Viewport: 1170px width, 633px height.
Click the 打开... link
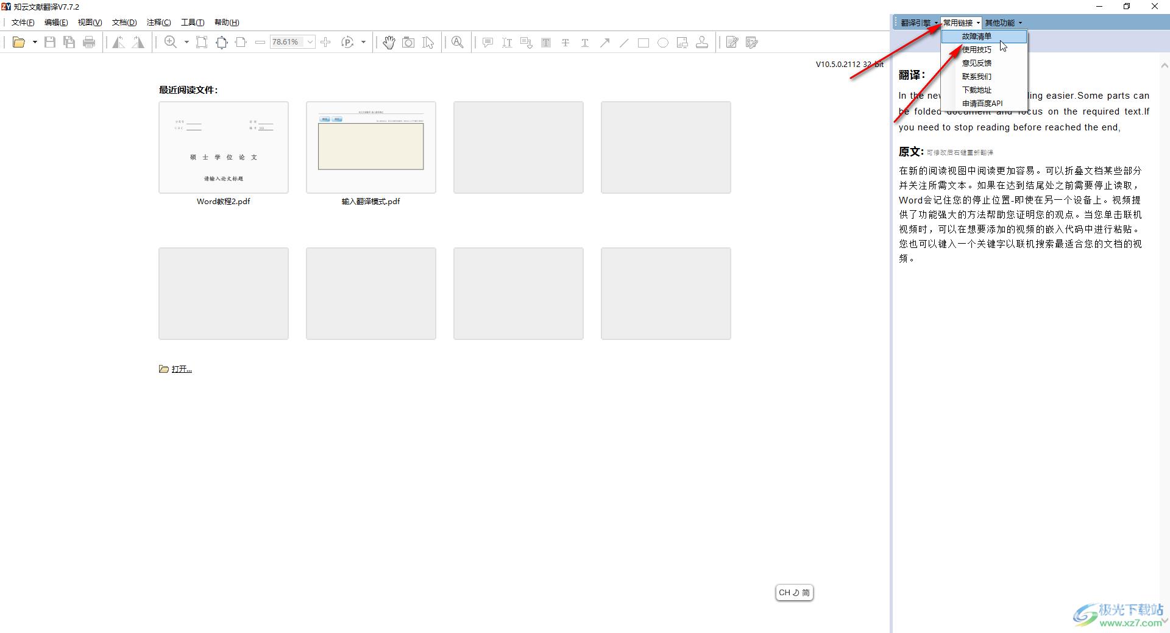coord(181,369)
